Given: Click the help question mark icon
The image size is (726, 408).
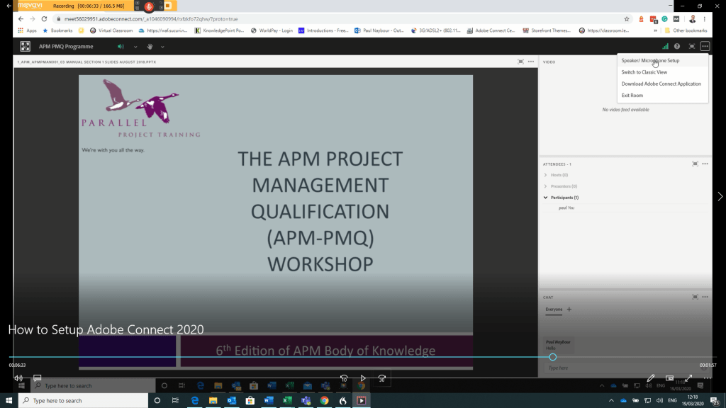Looking at the screenshot, I should (677, 47).
